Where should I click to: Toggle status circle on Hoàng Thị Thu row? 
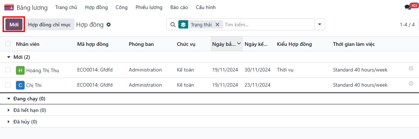coord(411,69)
